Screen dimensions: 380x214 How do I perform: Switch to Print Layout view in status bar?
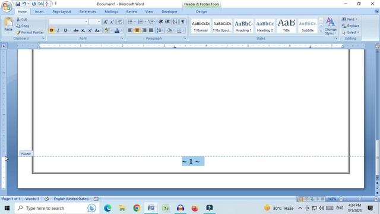click(301, 199)
